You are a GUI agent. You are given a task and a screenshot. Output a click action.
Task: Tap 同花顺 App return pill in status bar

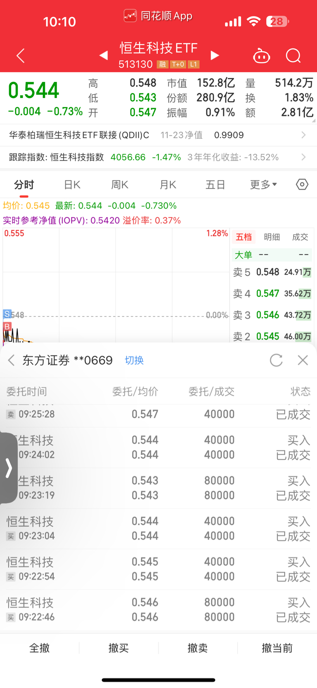158,16
